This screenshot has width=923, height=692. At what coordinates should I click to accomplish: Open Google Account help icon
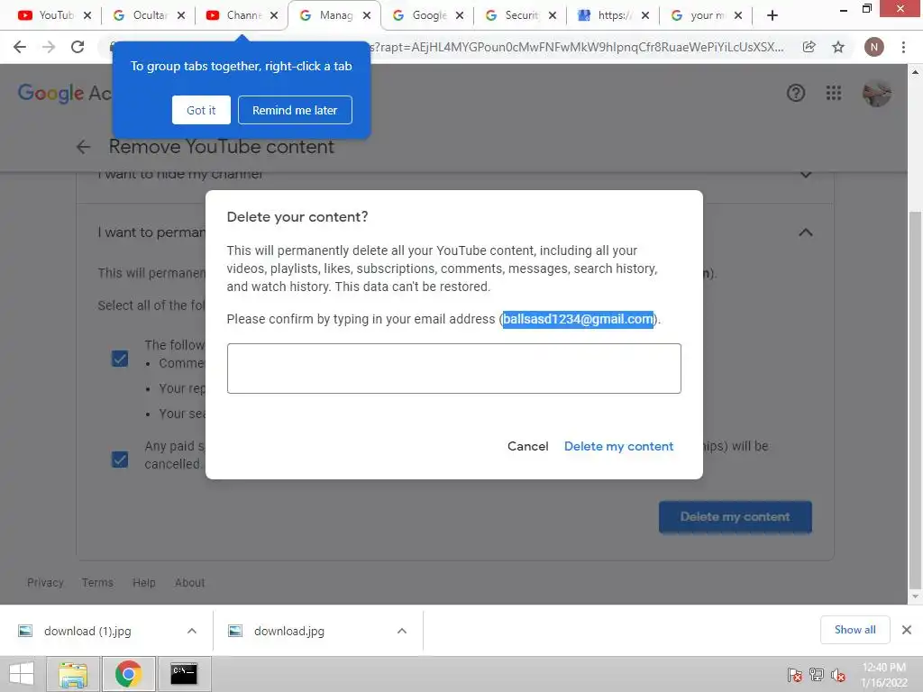click(x=796, y=93)
